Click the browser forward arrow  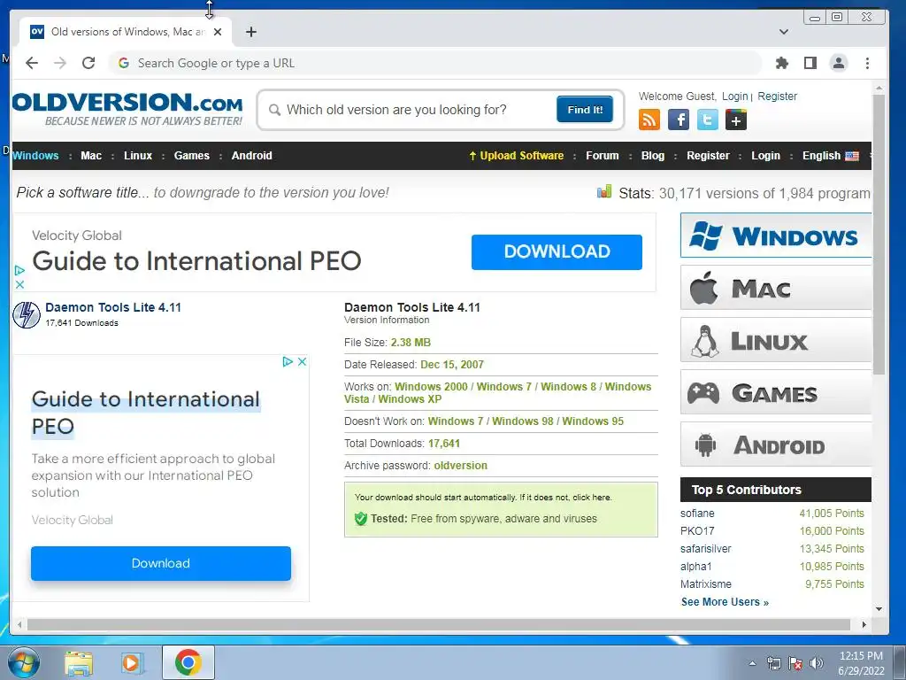60,63
